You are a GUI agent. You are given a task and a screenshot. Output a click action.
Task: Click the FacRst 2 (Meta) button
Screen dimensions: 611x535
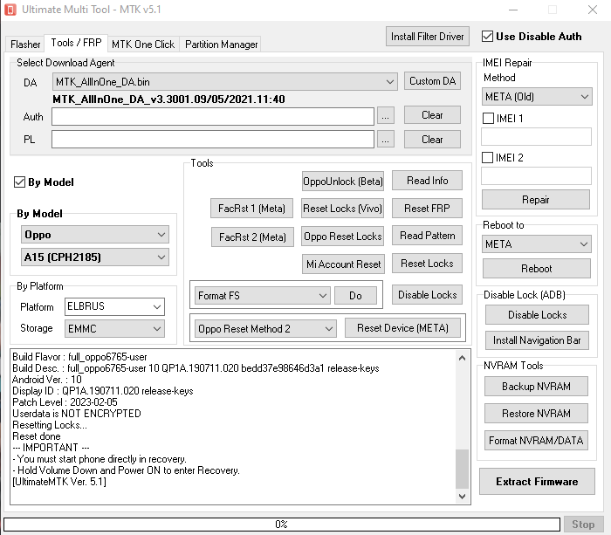pos(252,237)
